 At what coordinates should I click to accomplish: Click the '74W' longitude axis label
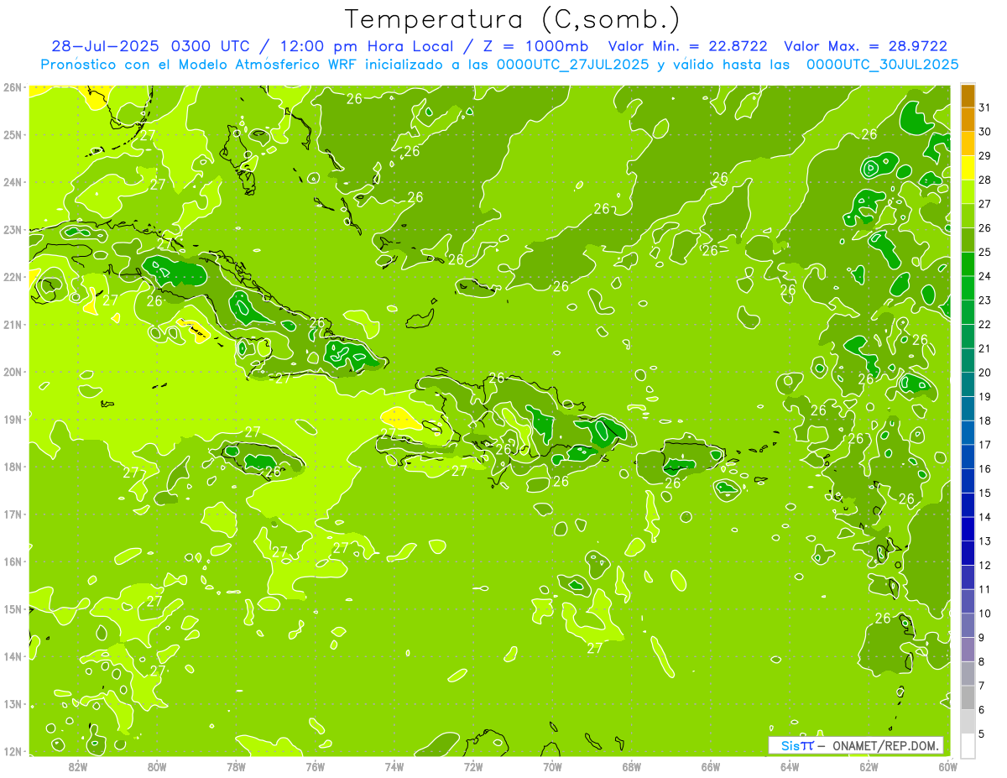coord(394,765)
